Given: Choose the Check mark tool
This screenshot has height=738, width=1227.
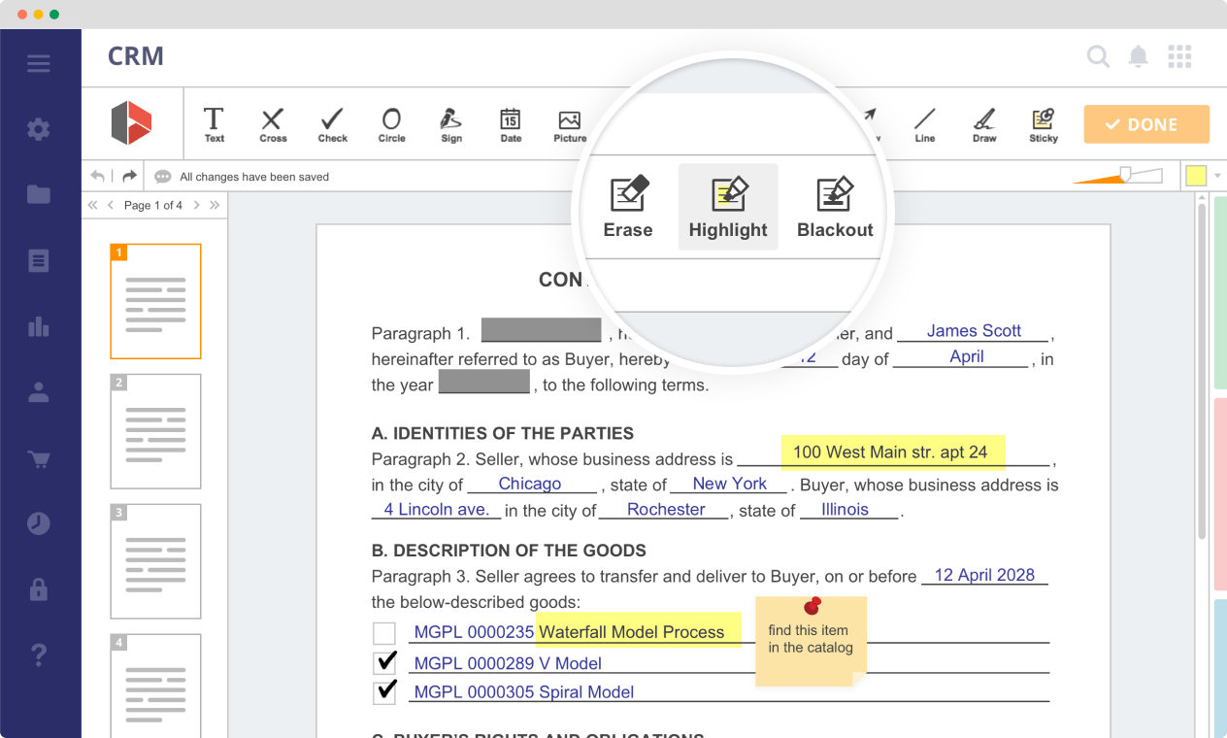Looking at the screenshot, I should (332, 124).
